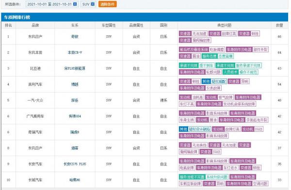This screenshot has width=291, height=190.
Task: Click the 车型属性 column header
Action: click(109, 25)
